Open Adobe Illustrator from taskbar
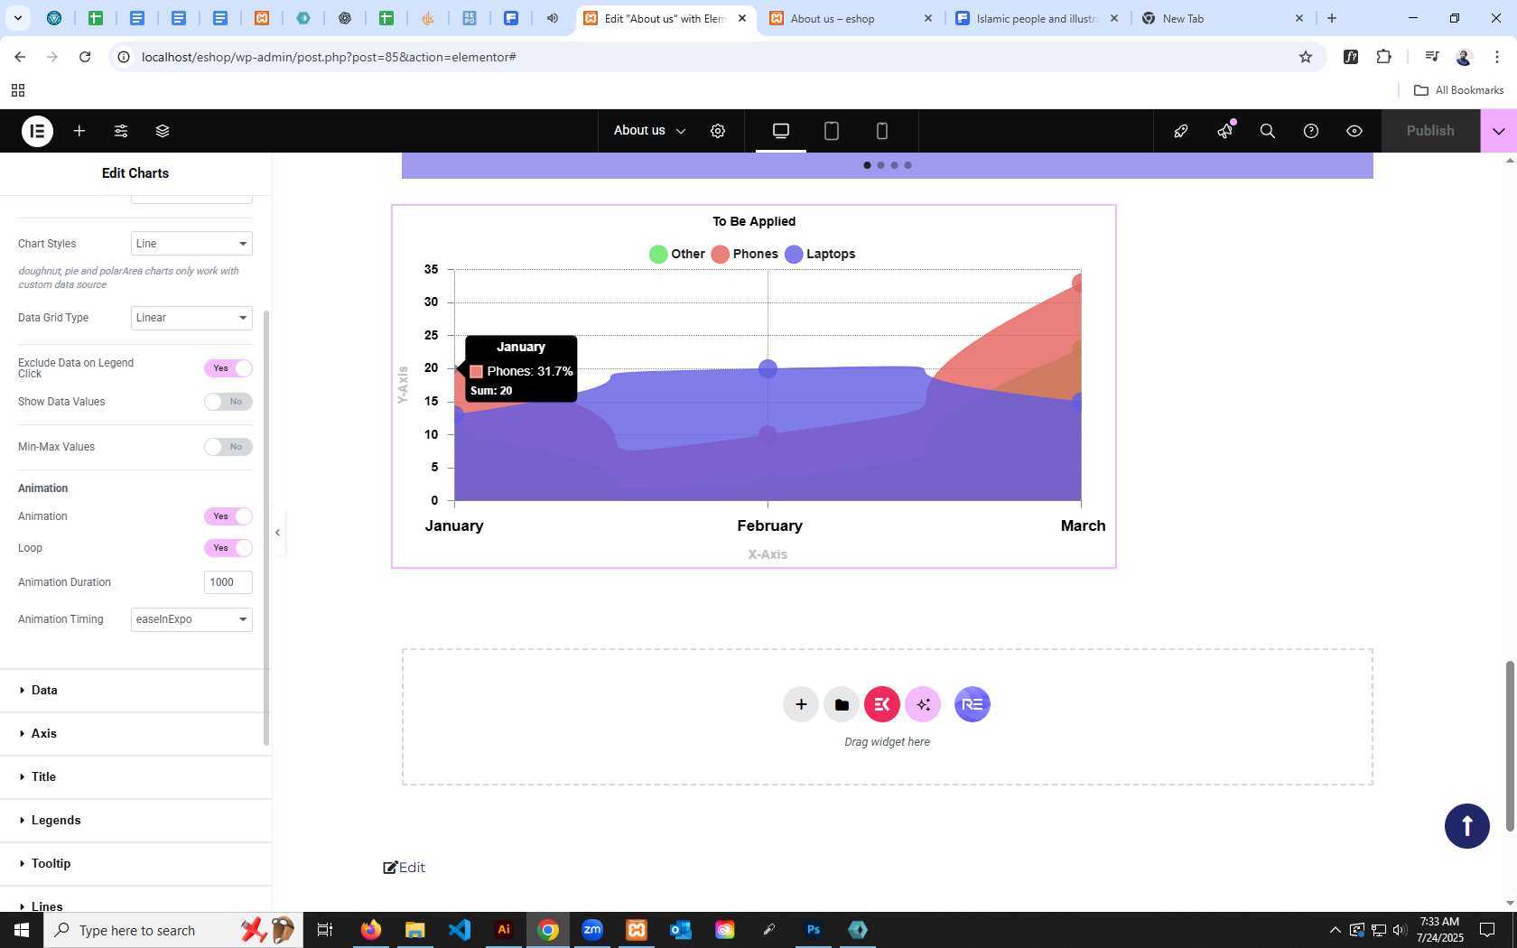This screenshot has width=1517, height=948. (x=504, y=930)
